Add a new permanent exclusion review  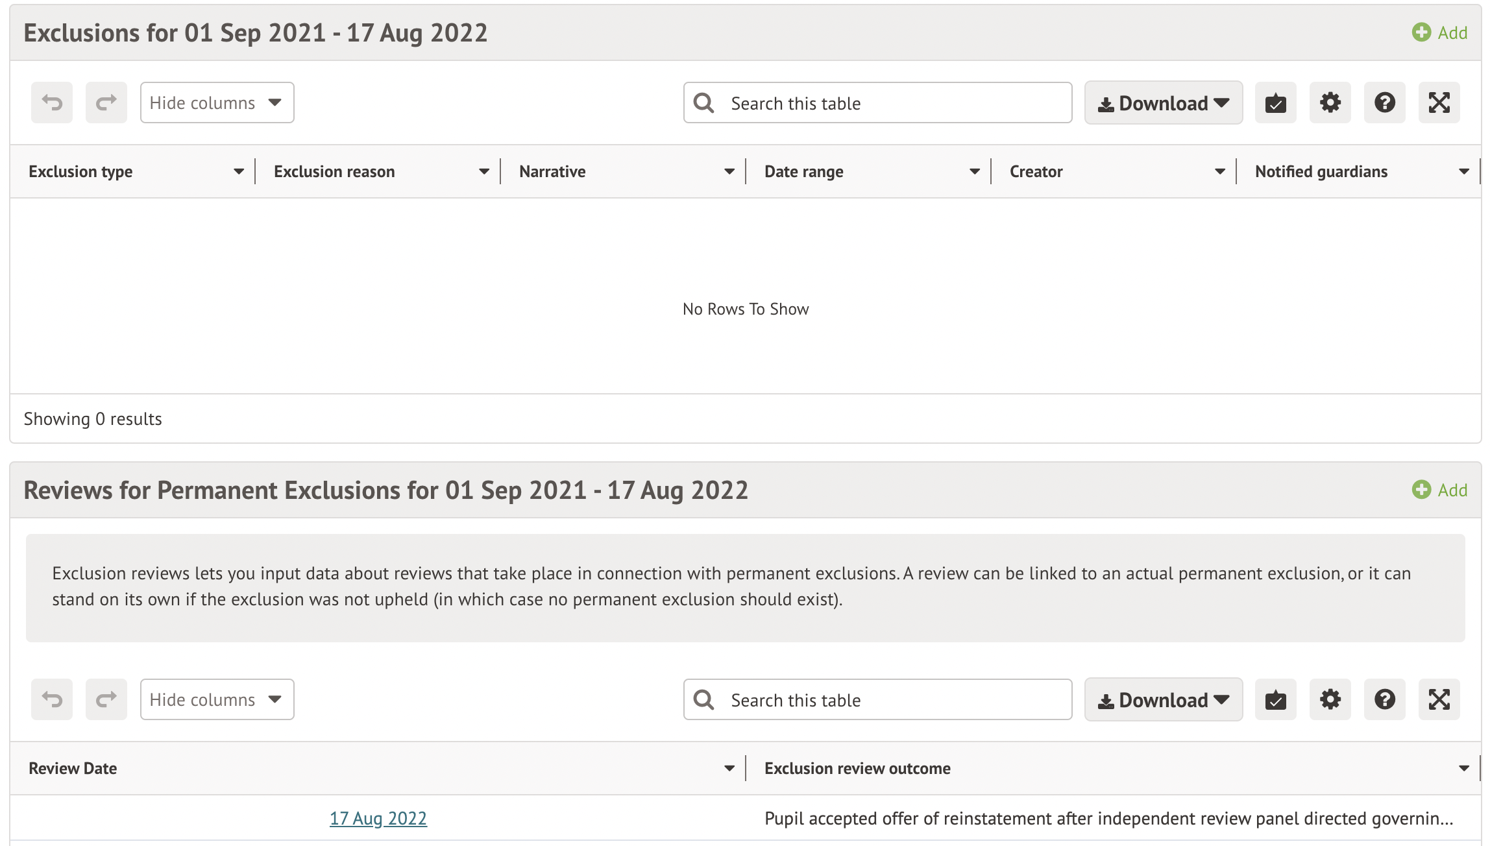coord(1439,490)
